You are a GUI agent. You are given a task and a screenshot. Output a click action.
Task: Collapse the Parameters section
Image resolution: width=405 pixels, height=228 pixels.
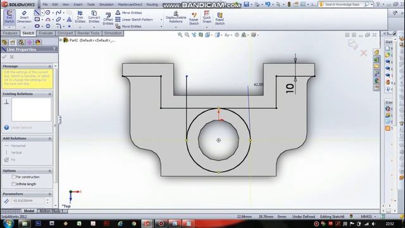(49, 194)
